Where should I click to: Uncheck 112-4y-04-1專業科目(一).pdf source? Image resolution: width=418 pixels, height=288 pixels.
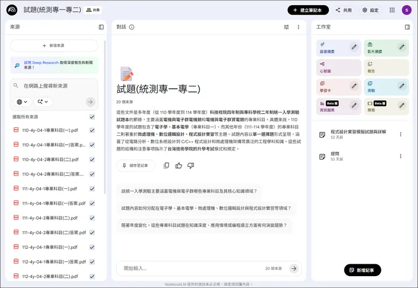(92, 247)
